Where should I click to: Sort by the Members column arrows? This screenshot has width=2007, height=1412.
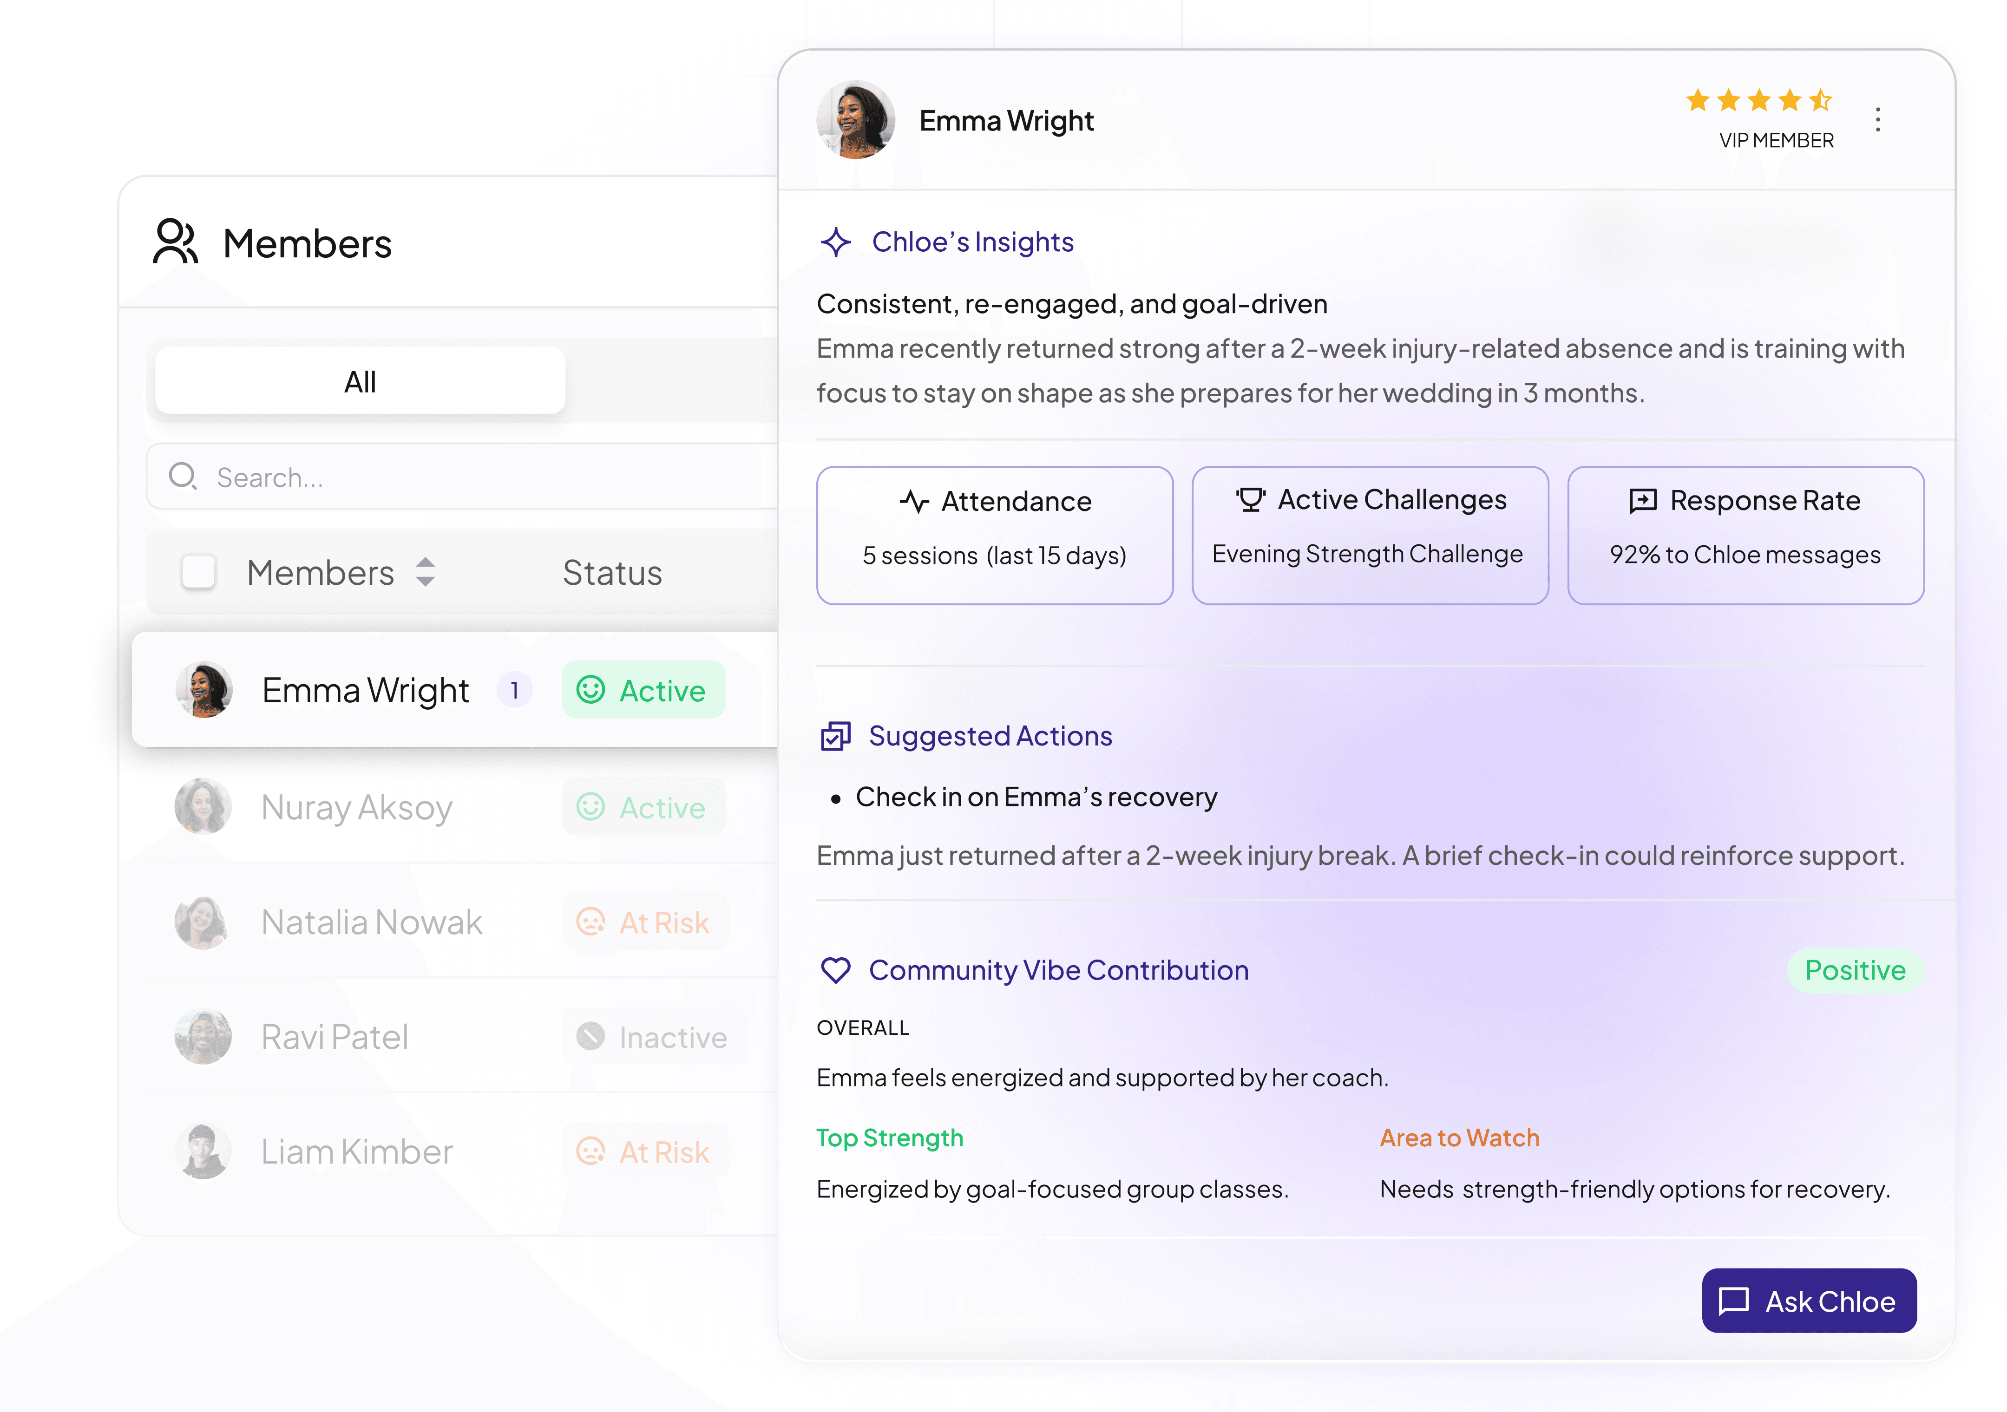click(426, 572)
